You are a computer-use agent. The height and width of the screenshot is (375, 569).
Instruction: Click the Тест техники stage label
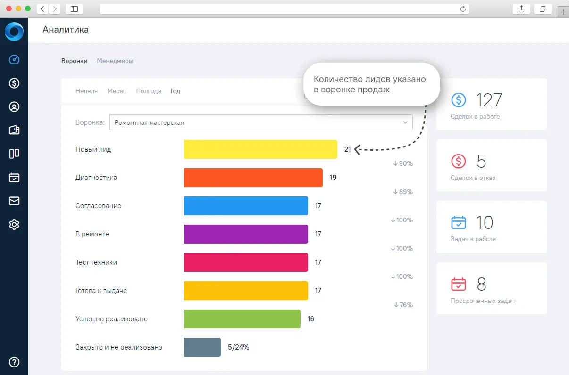pyautogui.click(x=96, y=262)
